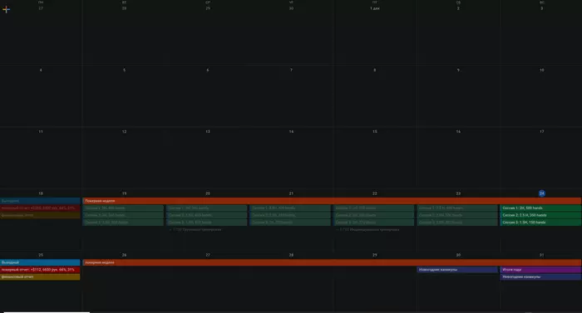The height and width of the screenshot is (313, 582).
Task: Open 'Новогодние каникулы' event on the 31st
Action: (540, 276)
